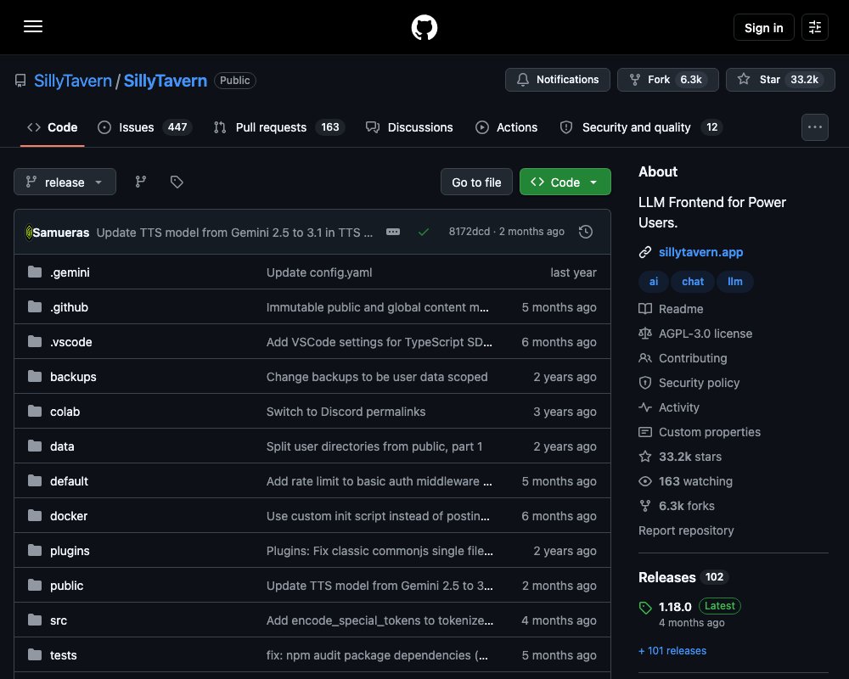Image resolution: width=849 pixels, height=679 pixels.
Task: Open the plugins folder
Action: point(70,551)
